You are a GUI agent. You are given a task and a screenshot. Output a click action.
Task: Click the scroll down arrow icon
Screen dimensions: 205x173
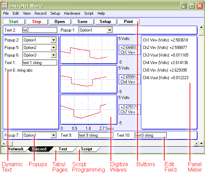click(201, 144)
